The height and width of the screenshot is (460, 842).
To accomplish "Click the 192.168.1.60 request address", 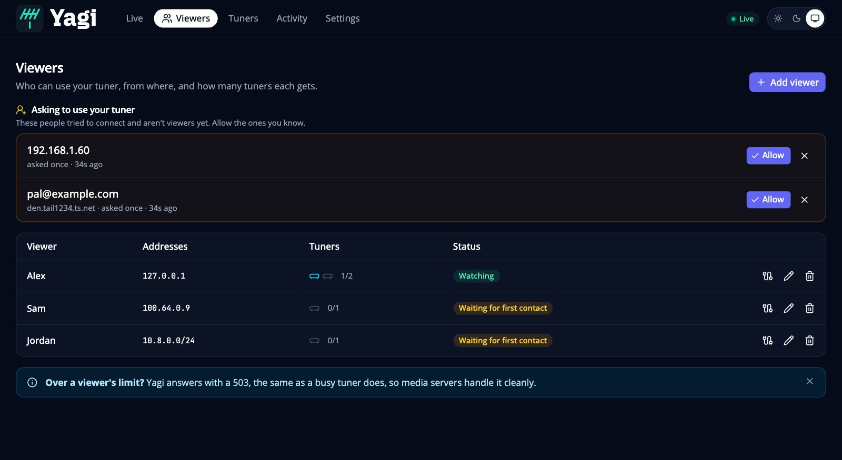I will pos(58,150).
